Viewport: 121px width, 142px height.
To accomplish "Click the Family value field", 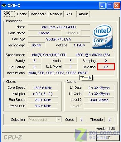I will pyautogui.click(x=34, y=61).
